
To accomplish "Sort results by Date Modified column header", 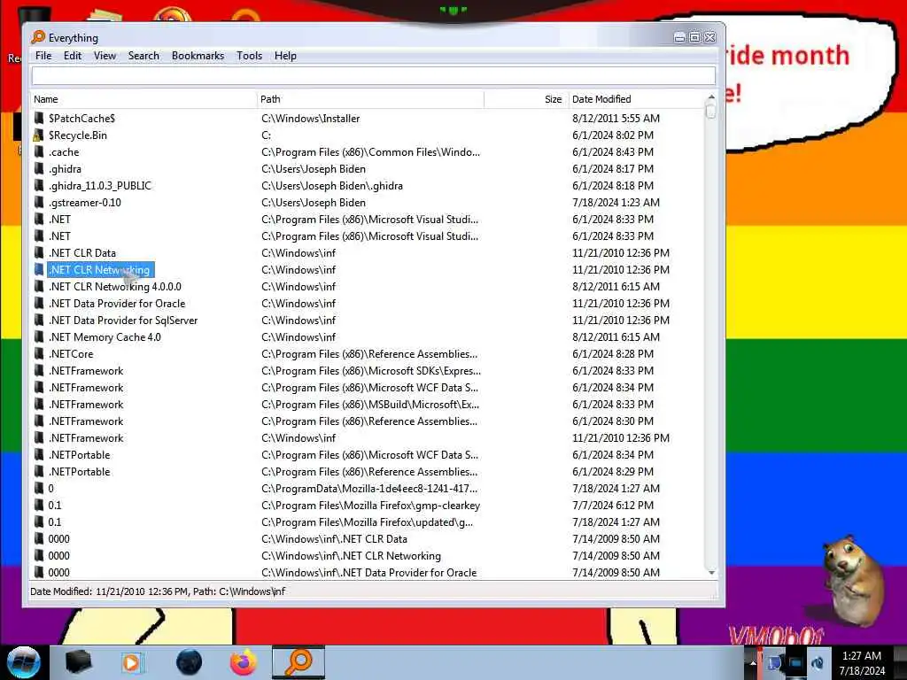I will [636, 99].
